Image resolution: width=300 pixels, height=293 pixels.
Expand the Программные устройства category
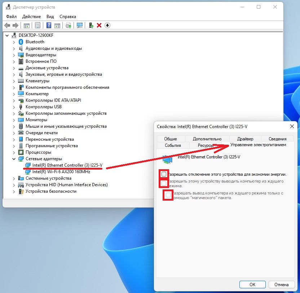(14, 146)
